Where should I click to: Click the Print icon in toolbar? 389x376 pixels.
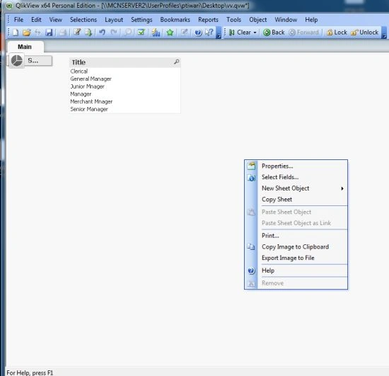point(63,33)
